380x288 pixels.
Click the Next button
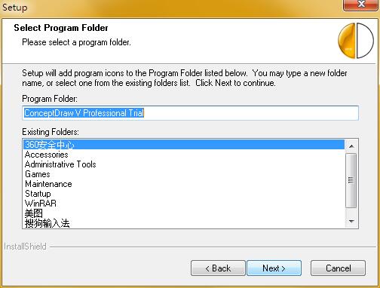coord(274,268)
